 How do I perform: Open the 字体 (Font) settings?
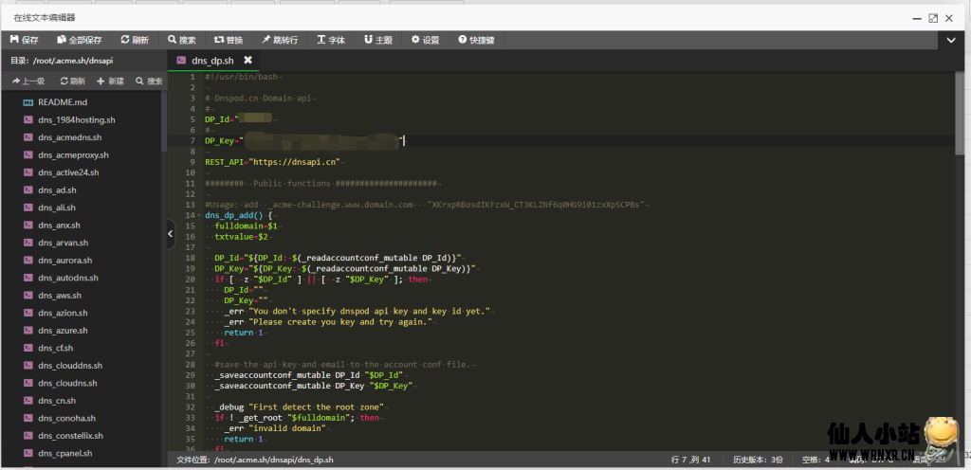(x=332, y=40)
